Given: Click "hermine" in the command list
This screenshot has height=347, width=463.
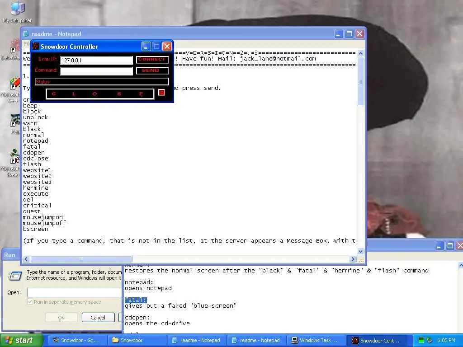Looking at the screenshot, I should point(35,188).
